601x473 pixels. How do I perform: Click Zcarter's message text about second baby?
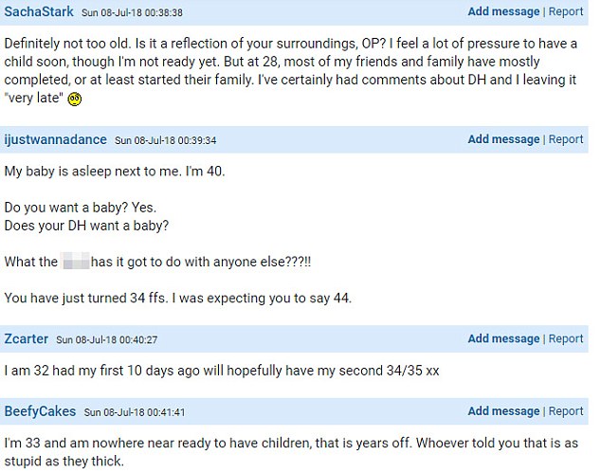pos(222,371)
